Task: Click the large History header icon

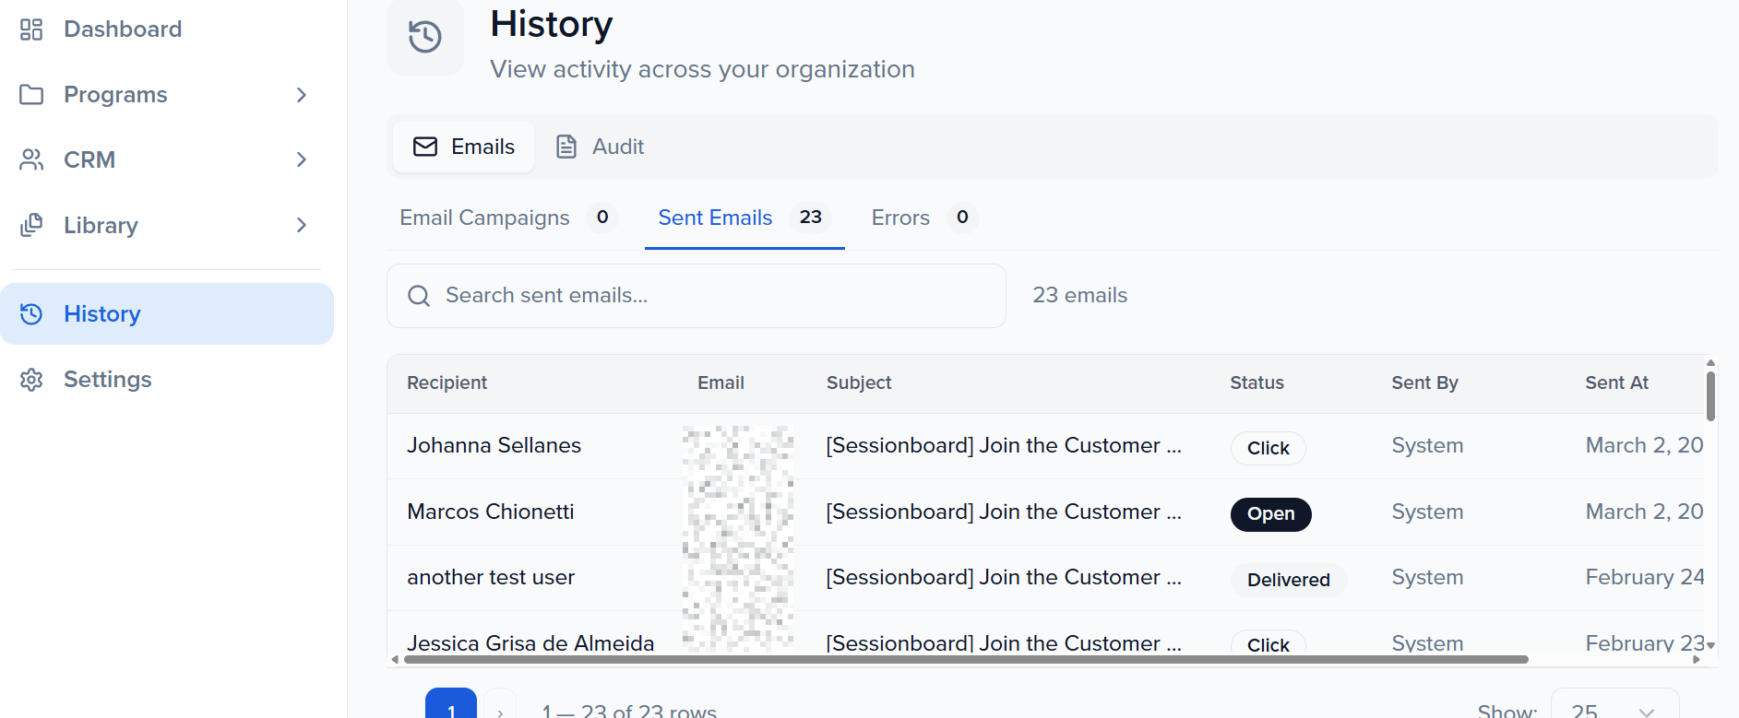Action: point(425,37)
